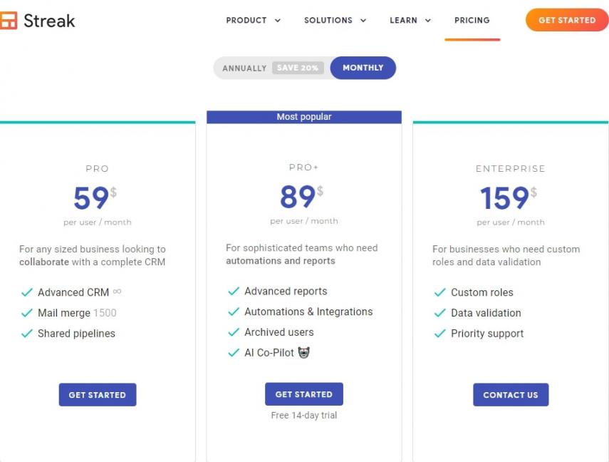This screenshot has height=462, width=609.
Task: Click Contact Us under Enterprise plan
Action: click(510, 395)
